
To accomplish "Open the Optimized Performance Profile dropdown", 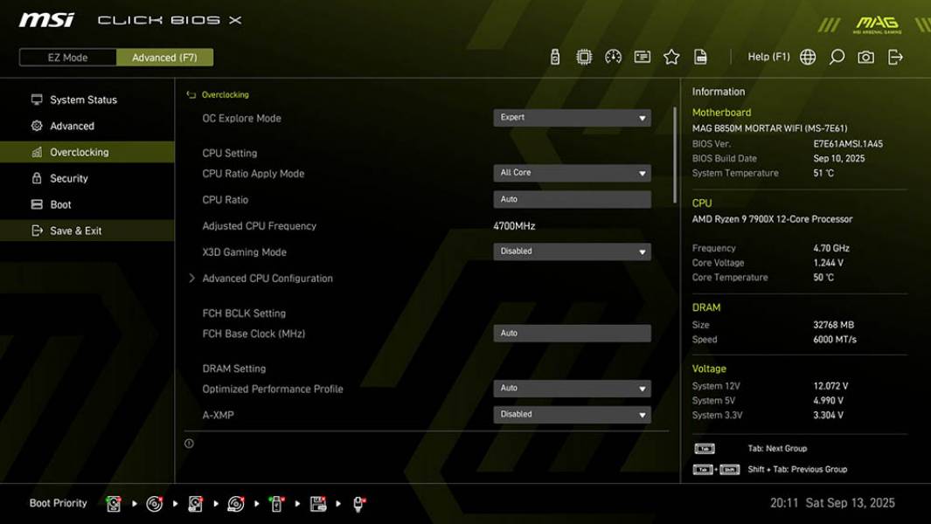I will [572, 388].
